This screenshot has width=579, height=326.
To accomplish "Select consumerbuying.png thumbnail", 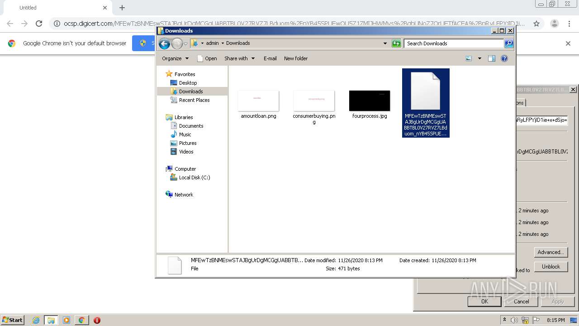I will coord(314,101).
